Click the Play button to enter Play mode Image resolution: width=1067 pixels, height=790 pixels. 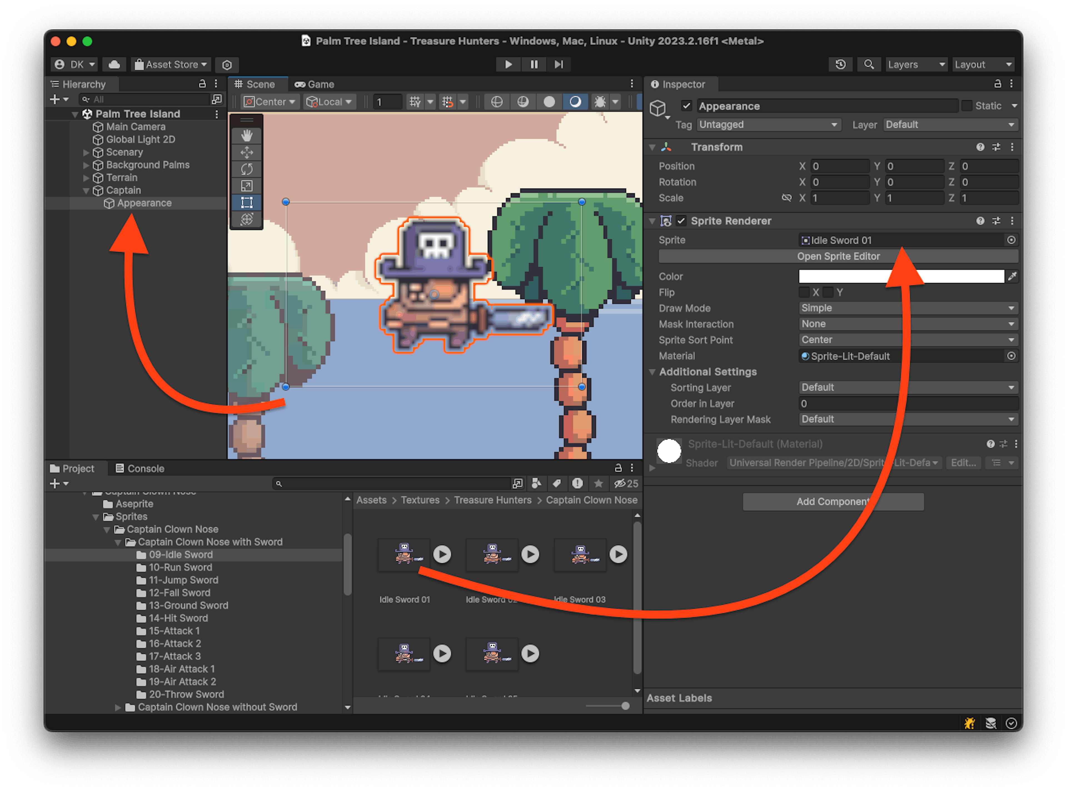click(x=508, y=64)
